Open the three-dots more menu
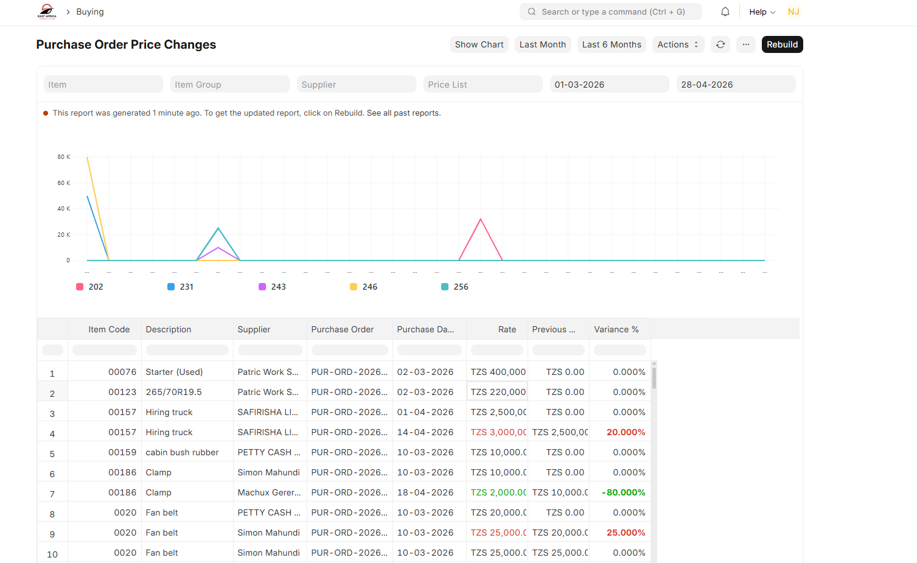Screen dimensions: 917x563 tap(746, 44)
